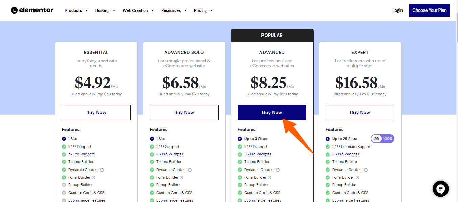This screenshot has height=202, width=458.
Task: Click green check beside Advanced Theme Builder
Action: pyautogui.click(x=240, y=162)
